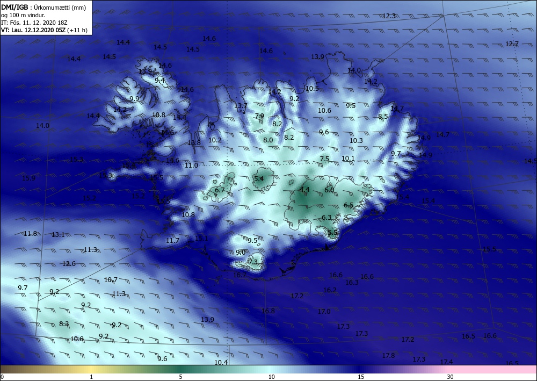This screenshot has height=381, width=537.
Task: Click the map value 11.0
Action: (x=191, y=165)
